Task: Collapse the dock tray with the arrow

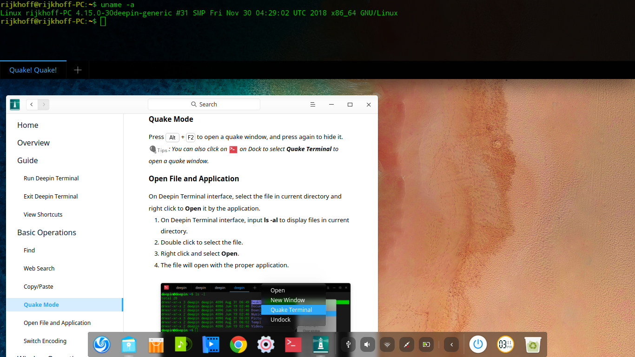Action: pos(451,344)
